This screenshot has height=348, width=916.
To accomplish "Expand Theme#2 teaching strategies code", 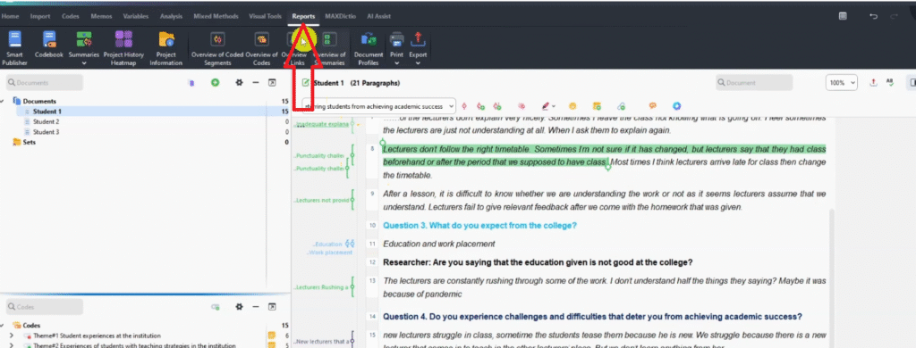I will [x=12, y=345].
